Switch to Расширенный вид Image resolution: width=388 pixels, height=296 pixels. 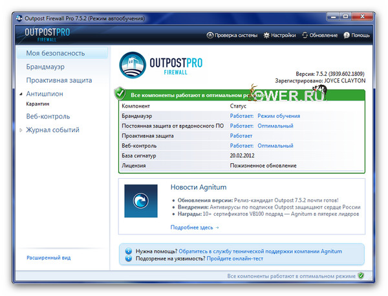[48, 258]
